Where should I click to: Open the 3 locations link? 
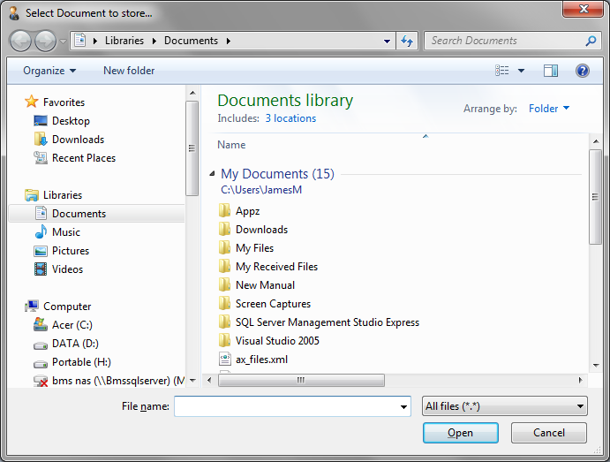290,118
